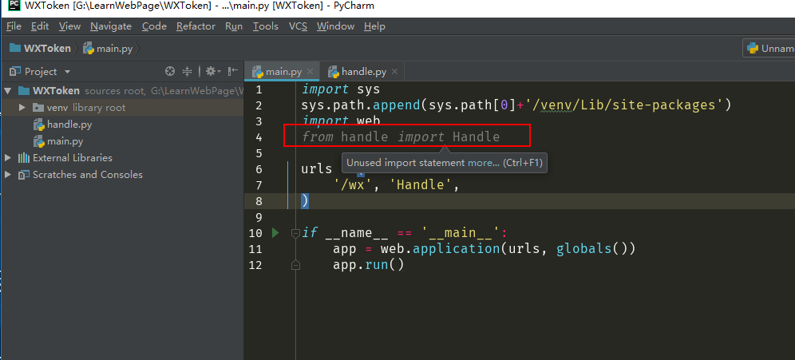
Task: Expand Scratches and Consoles node
Action: 8,175
